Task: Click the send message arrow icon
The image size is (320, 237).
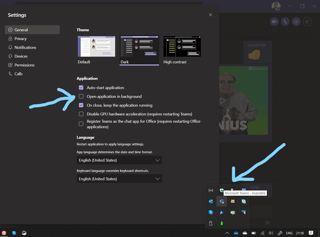Action: click(268, 223)
